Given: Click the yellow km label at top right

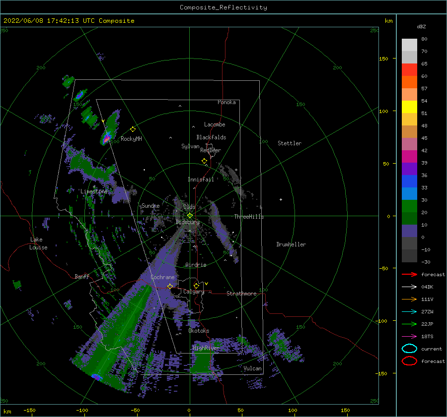Looking at the screenshot, I should pos(389,21).
